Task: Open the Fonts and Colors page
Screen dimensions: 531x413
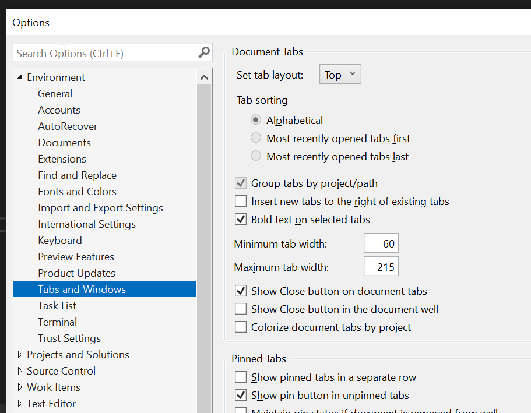Action: (x=77, y=192)
